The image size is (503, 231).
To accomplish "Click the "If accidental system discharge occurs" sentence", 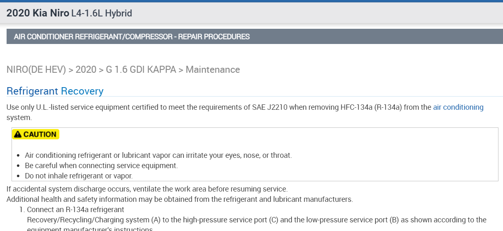I will point(147,189).
